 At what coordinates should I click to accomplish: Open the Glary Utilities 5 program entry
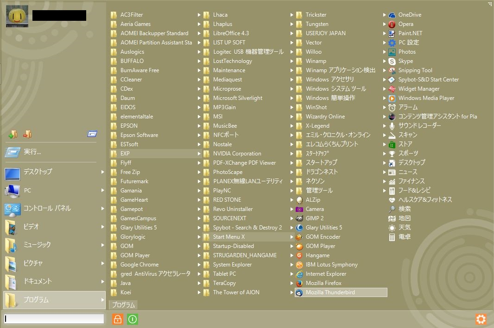click(x=341, y=228)
